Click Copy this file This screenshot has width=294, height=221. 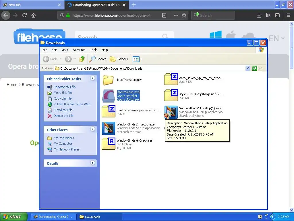click(x=62, y=98)
